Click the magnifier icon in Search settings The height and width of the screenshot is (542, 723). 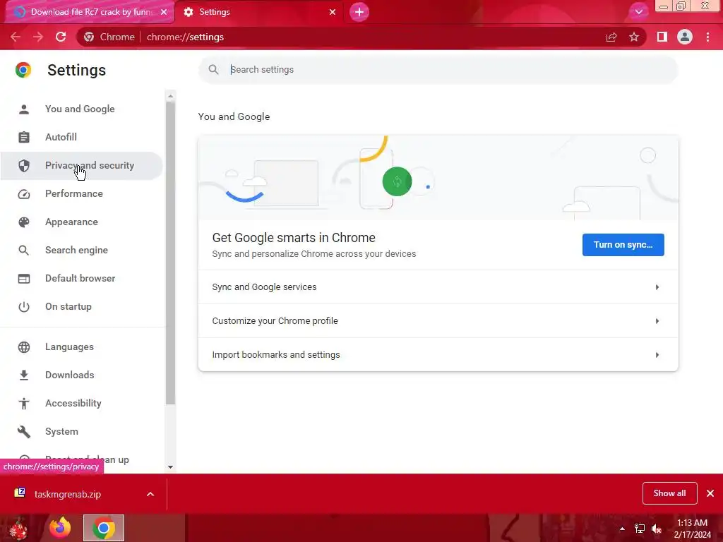click(x=213, y=70)
